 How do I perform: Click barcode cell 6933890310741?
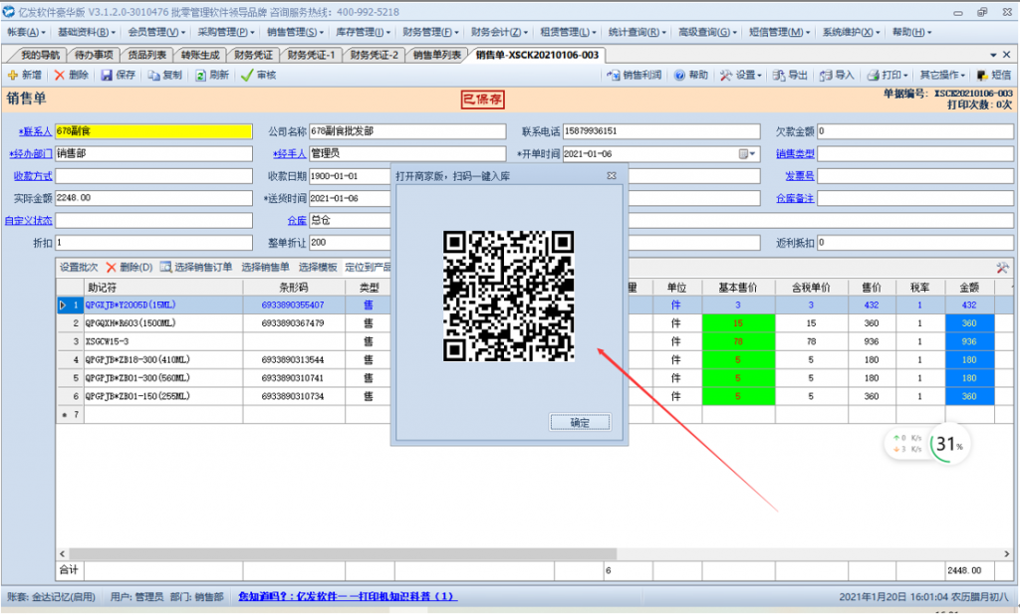coord(294,378)
